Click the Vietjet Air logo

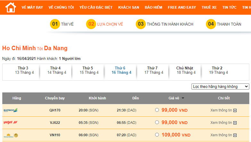coord(10,122)
